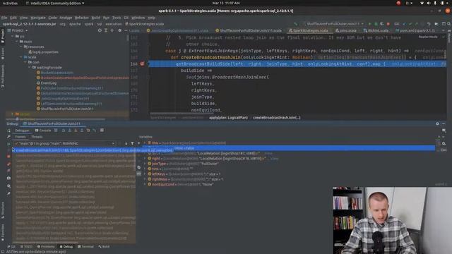Open system tray volume and power menu

click(434, 3)
